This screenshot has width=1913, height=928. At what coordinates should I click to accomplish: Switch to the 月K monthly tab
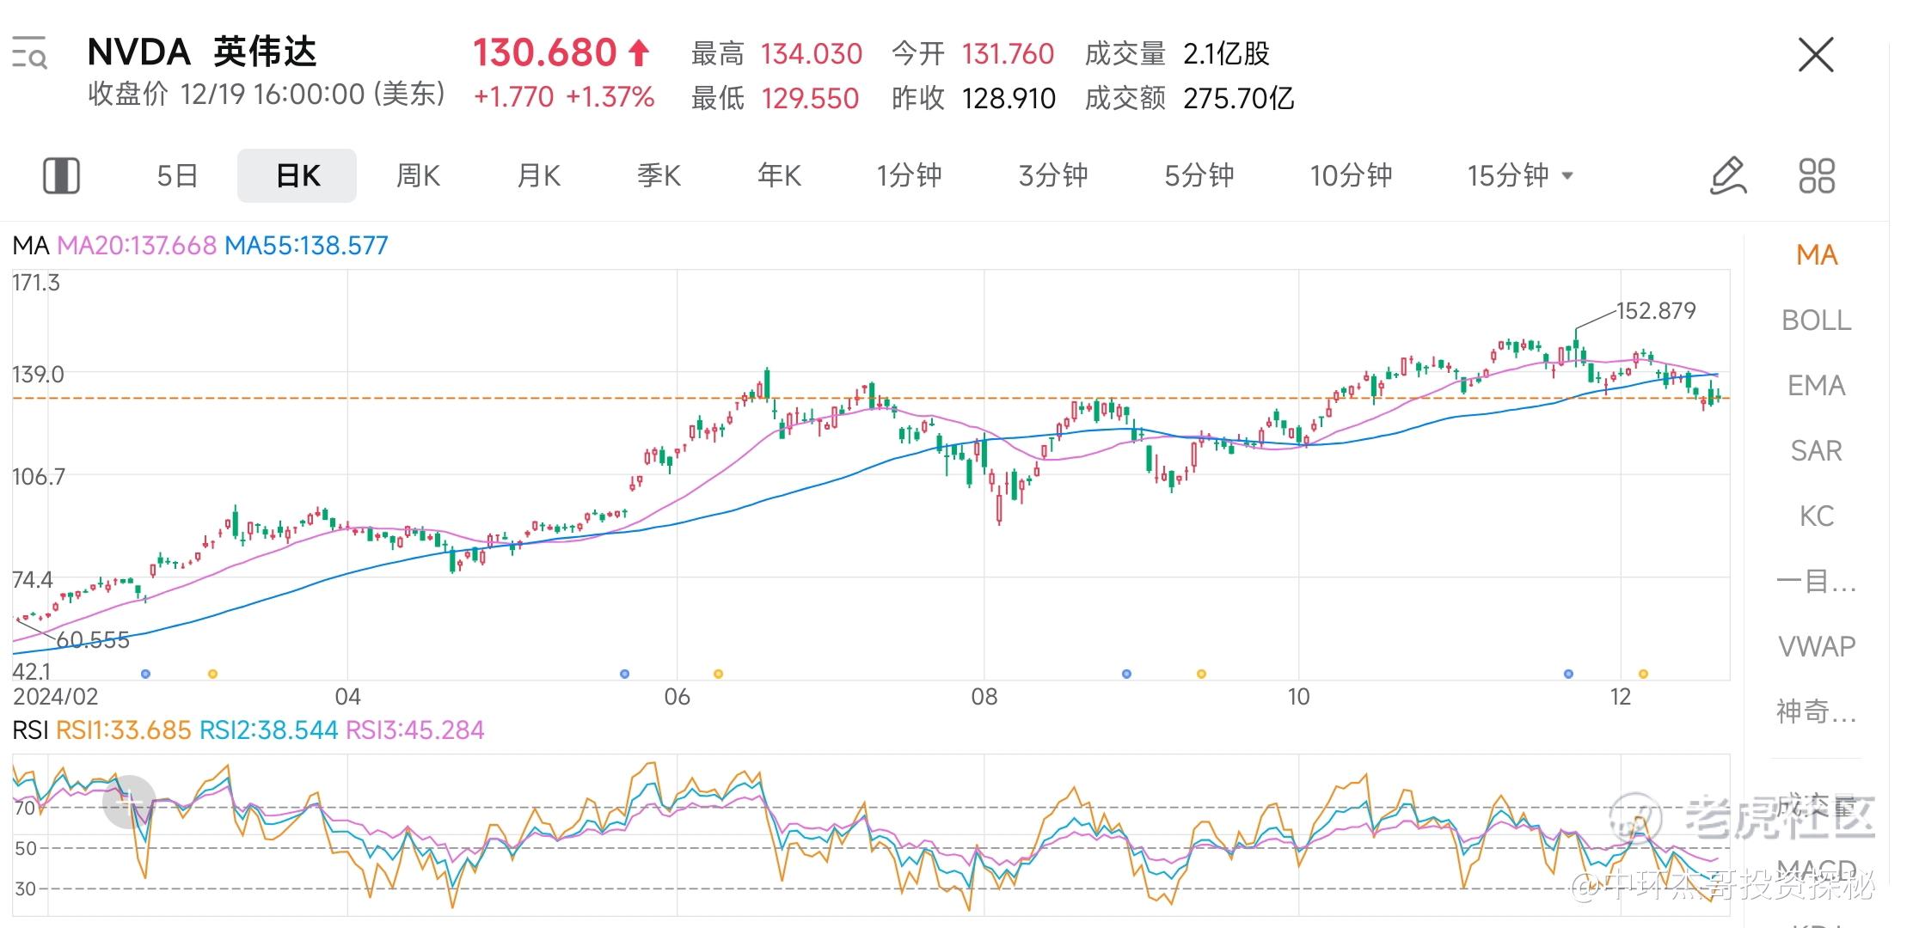coord(538,176)
